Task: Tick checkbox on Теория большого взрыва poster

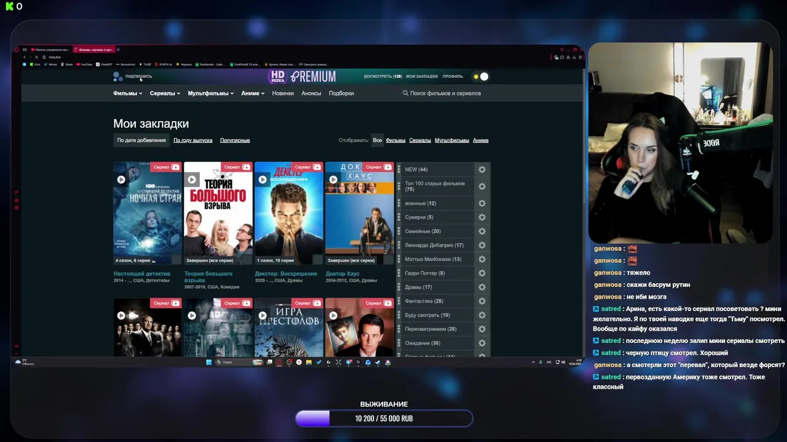Action: point(247,260)
